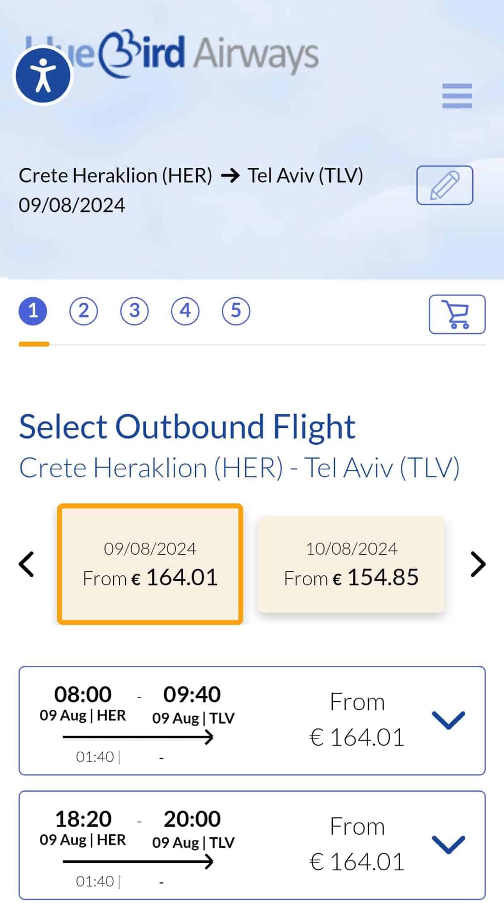The height and width of the screenshot is (917, 504).
Task: Open the accessibility options icon
Action: [x=43, y=76]
